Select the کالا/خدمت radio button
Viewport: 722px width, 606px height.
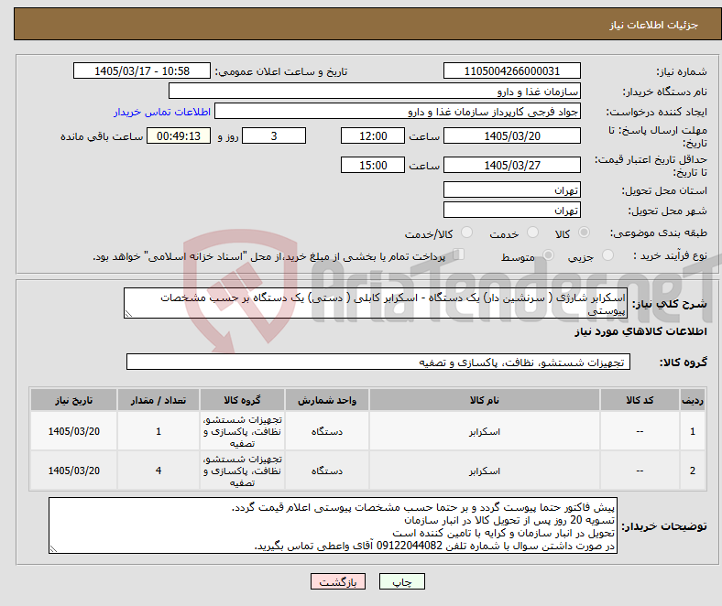click(467, 233)
